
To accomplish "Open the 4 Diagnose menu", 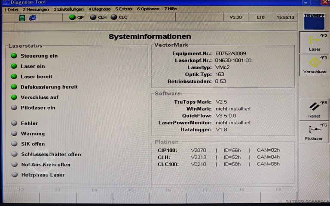I will point(100,9).
